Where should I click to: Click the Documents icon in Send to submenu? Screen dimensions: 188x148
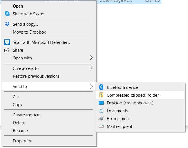point(101,111)
